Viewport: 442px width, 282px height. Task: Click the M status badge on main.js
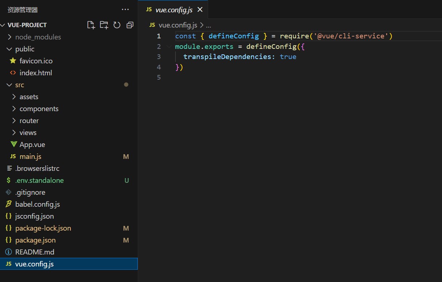point(126,156)
